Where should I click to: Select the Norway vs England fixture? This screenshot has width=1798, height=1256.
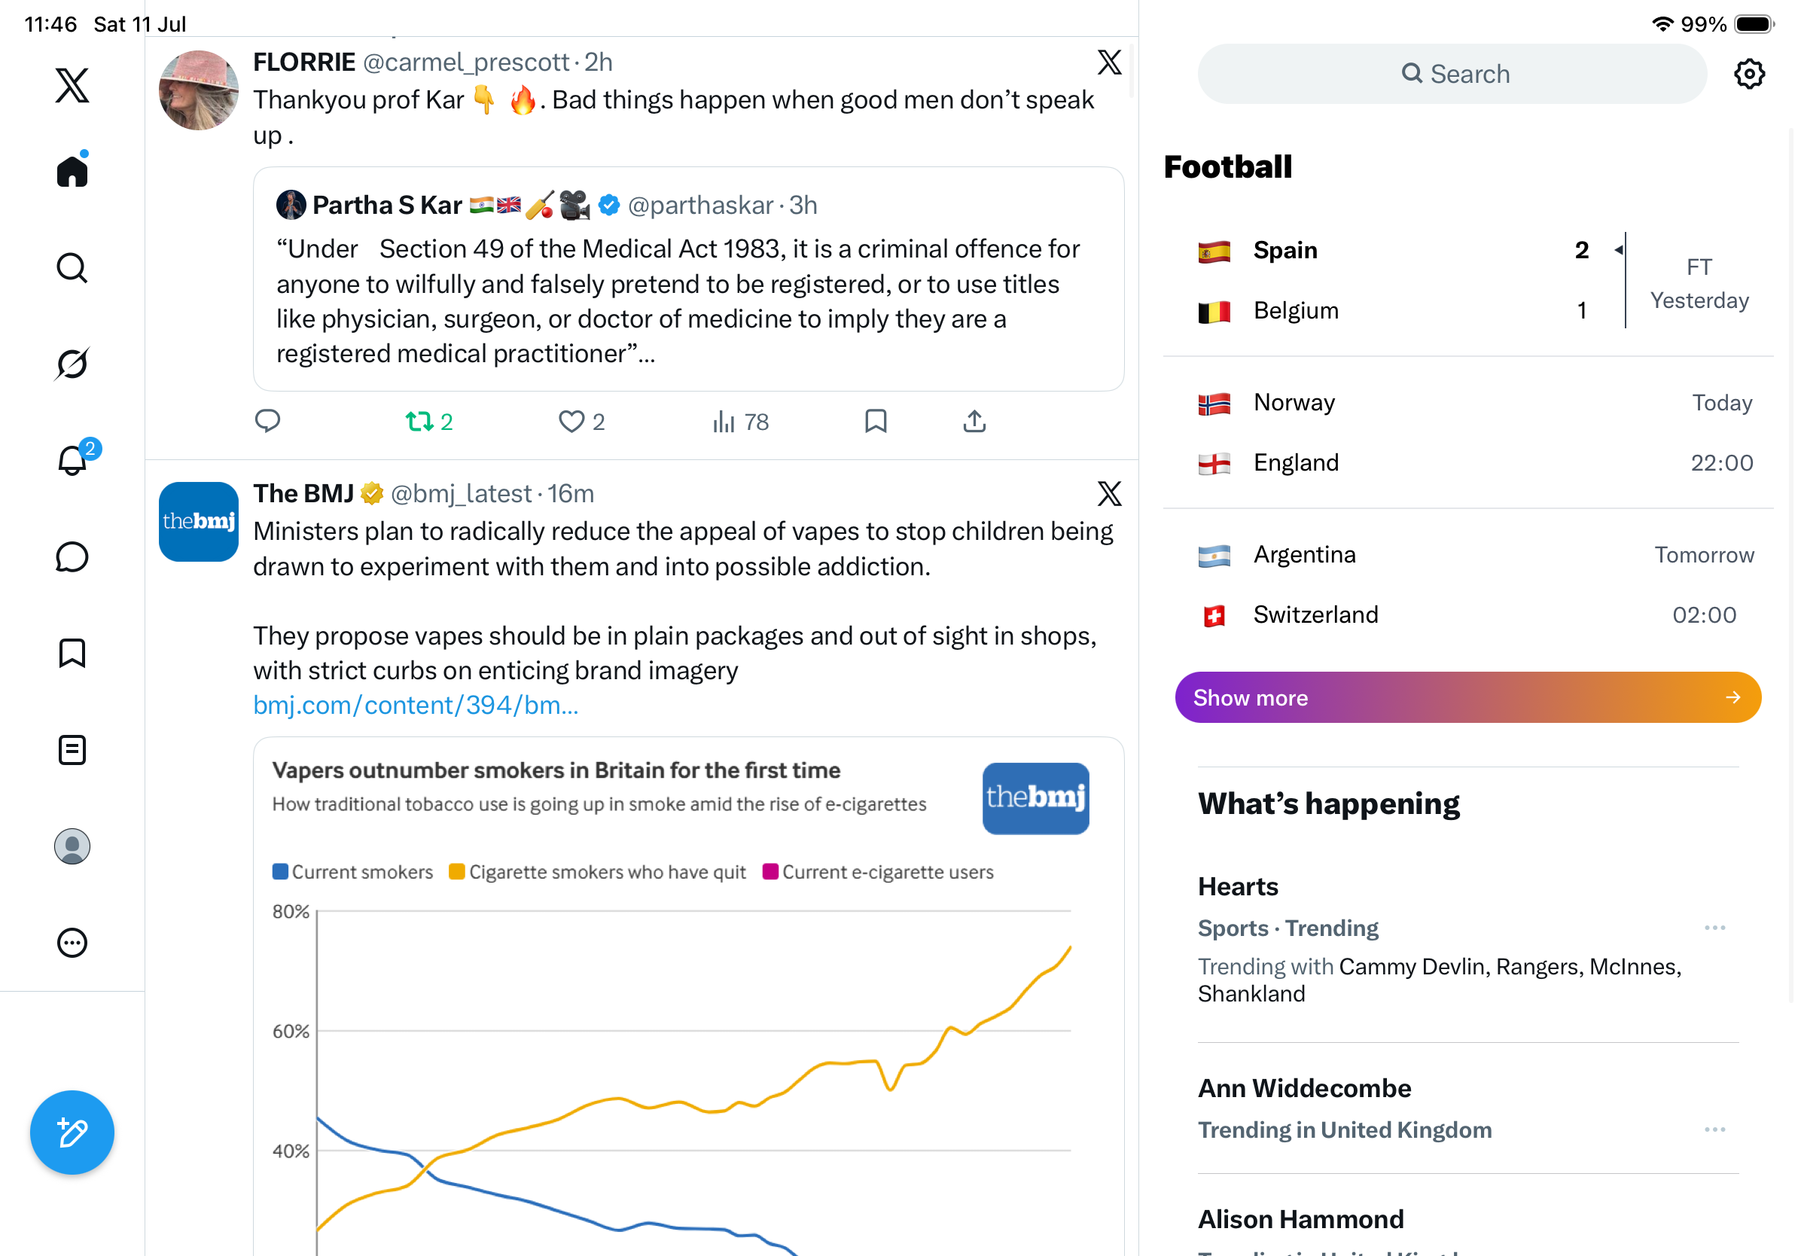[1467, 432]
